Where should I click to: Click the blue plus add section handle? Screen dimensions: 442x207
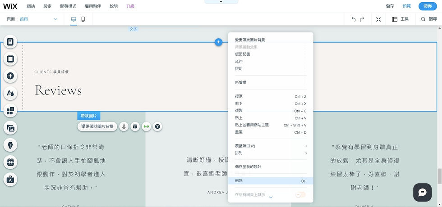(218, 42)
